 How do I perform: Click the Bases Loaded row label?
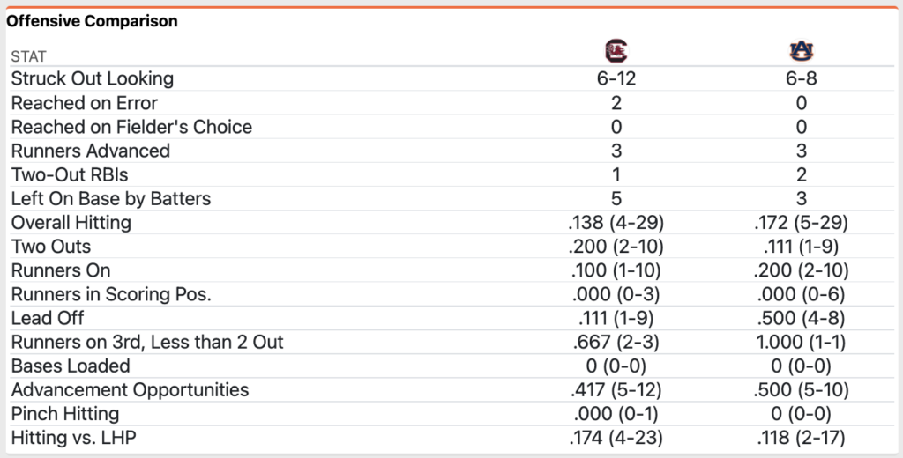pos(71,366)
